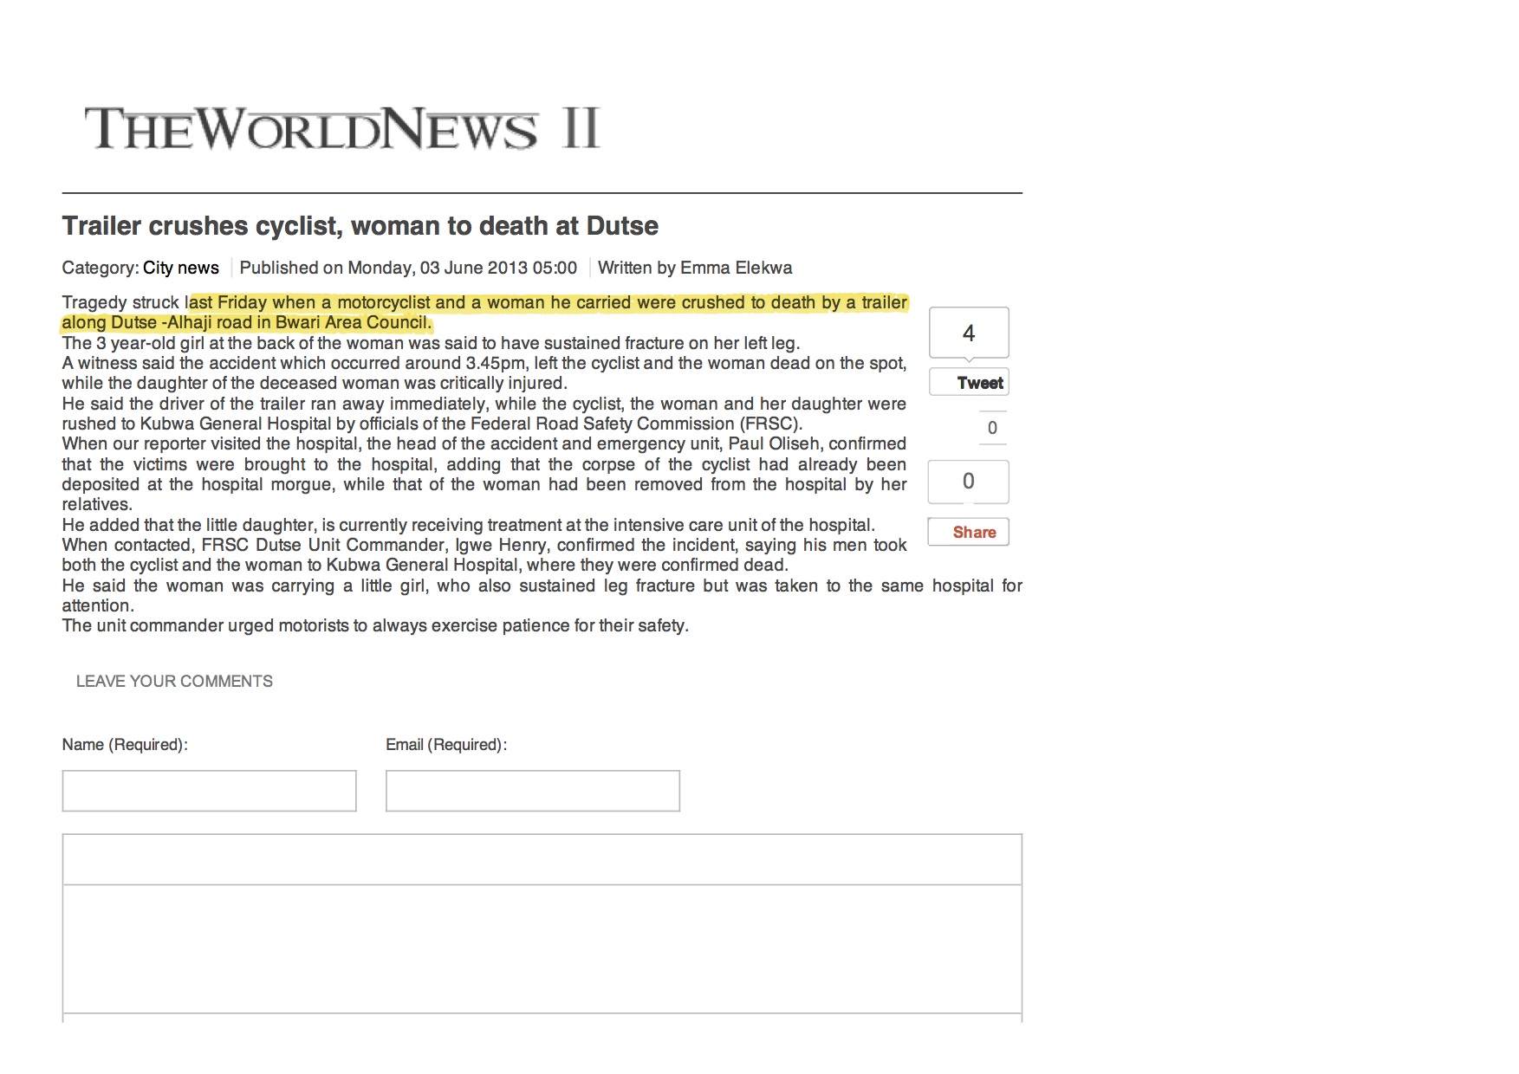Open the City news category link

click(181, 268)
